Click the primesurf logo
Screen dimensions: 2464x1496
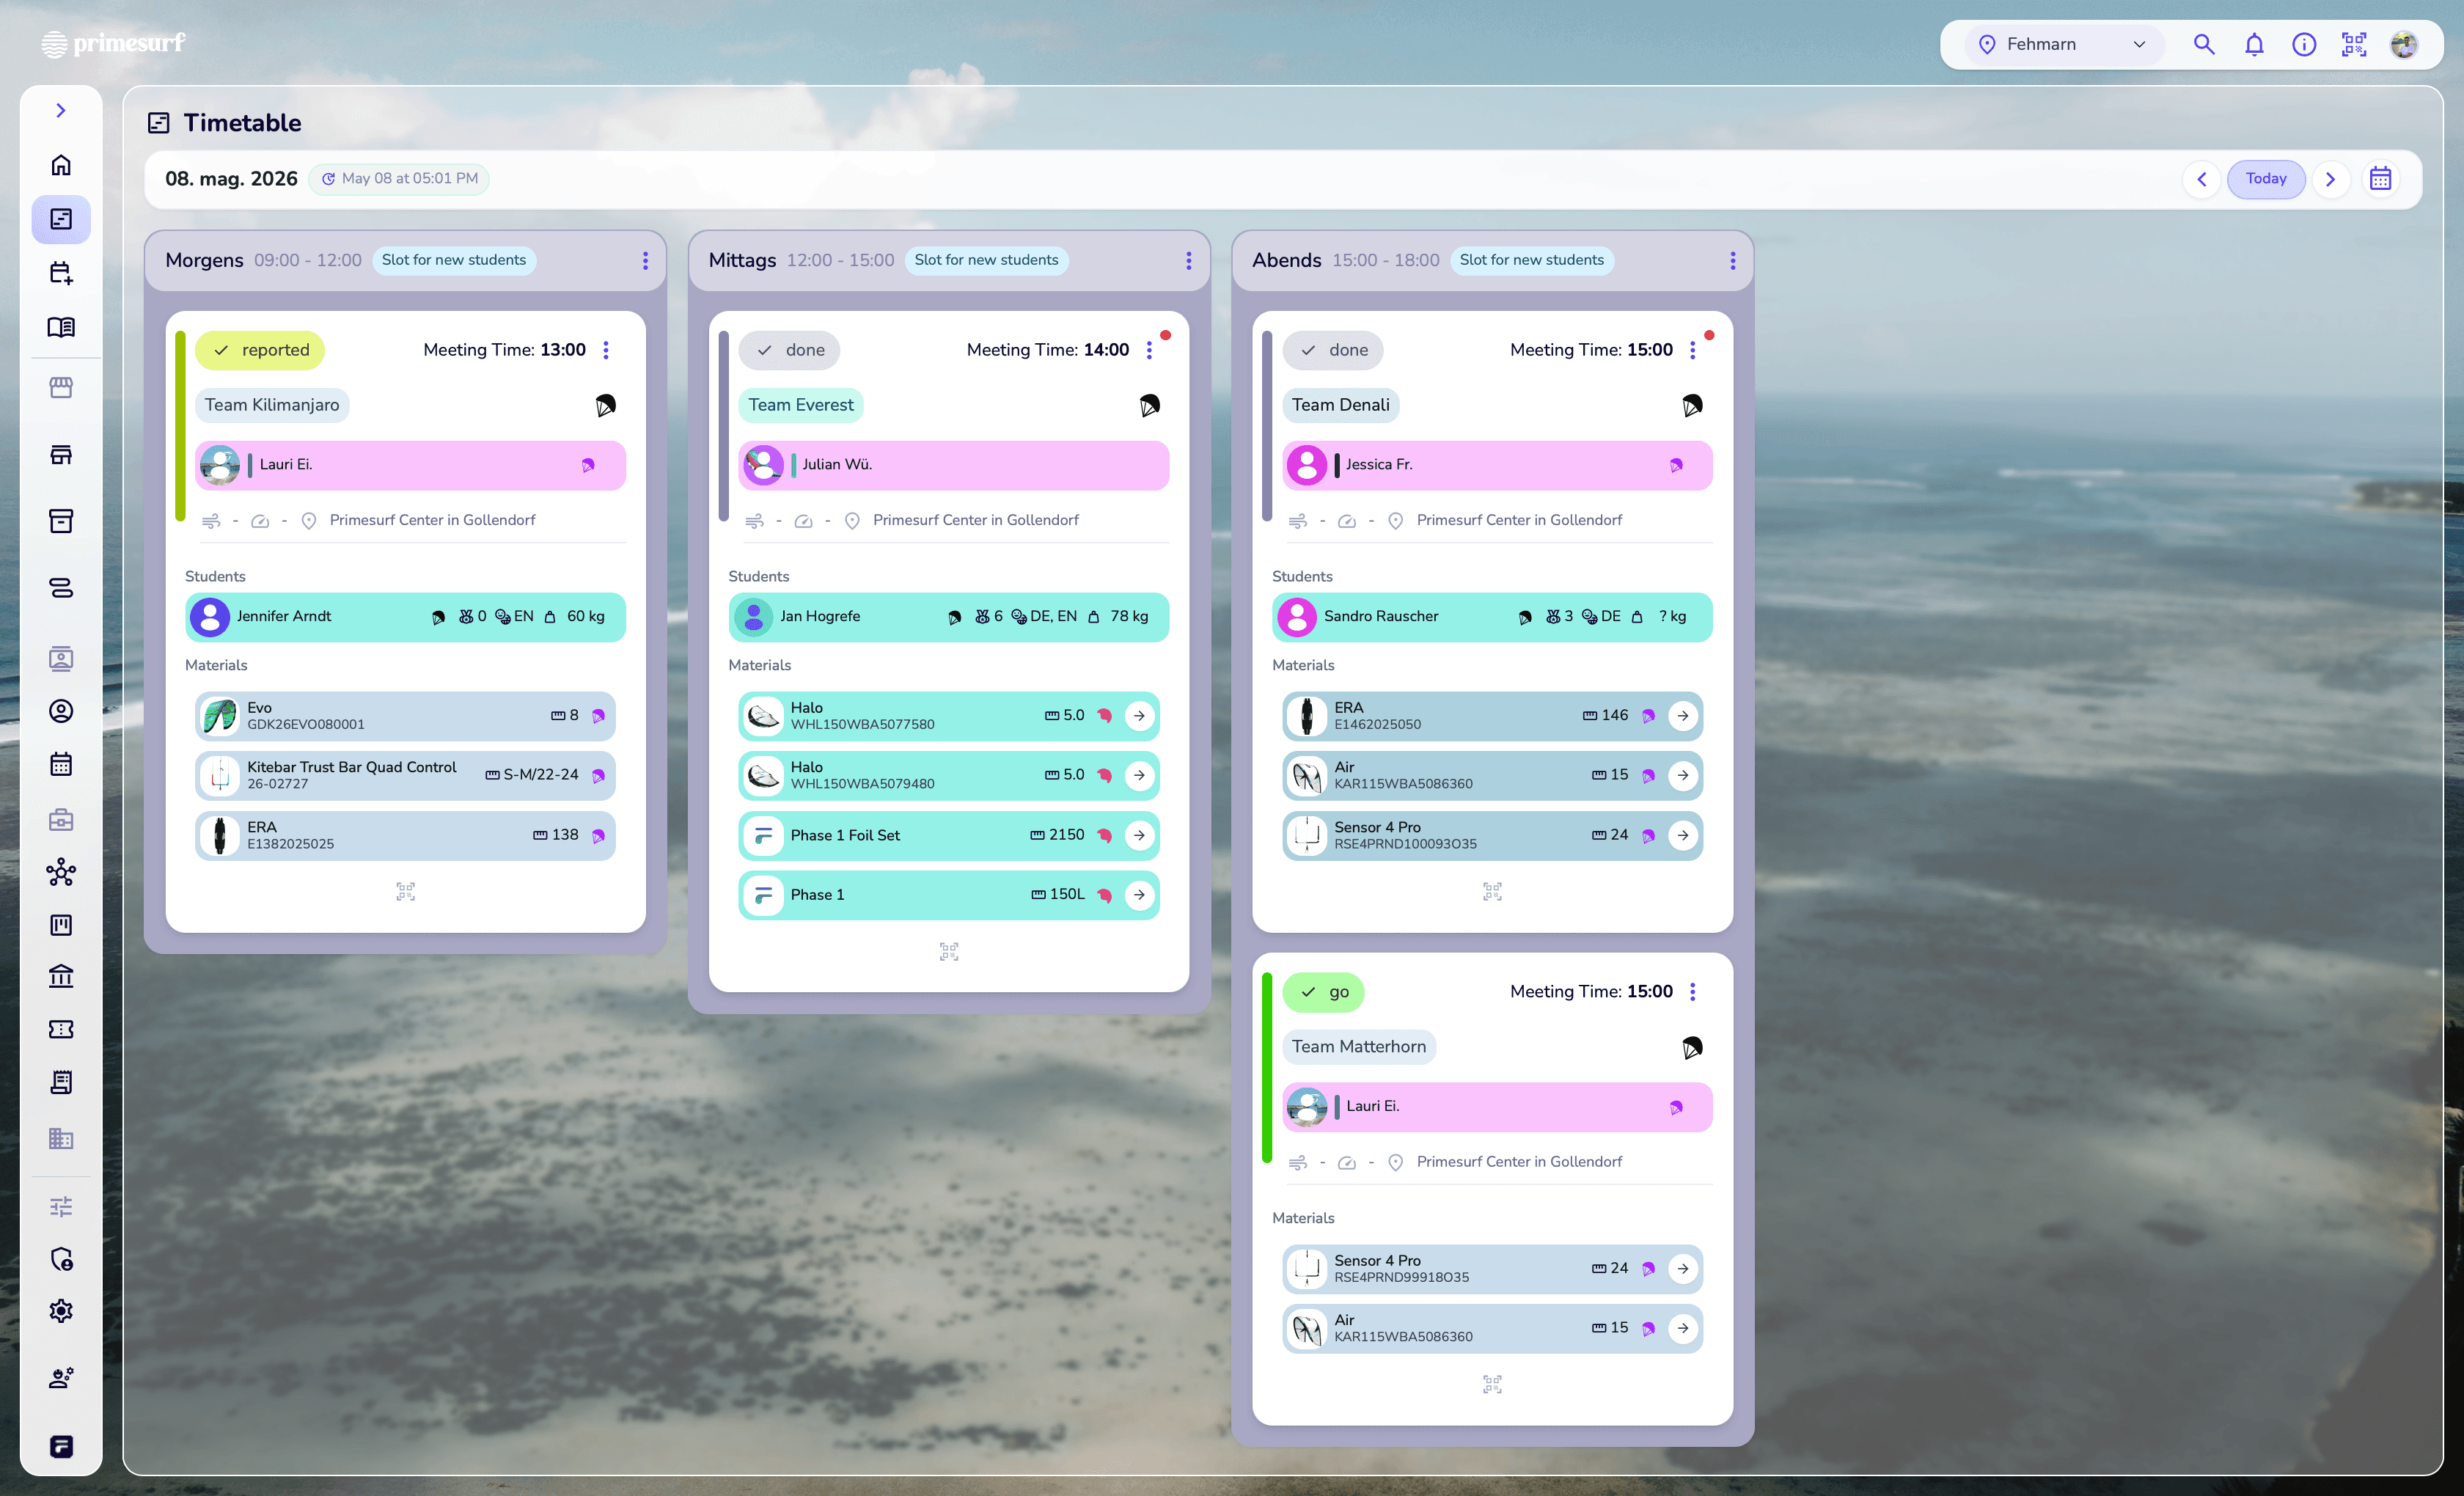(113, 43)
